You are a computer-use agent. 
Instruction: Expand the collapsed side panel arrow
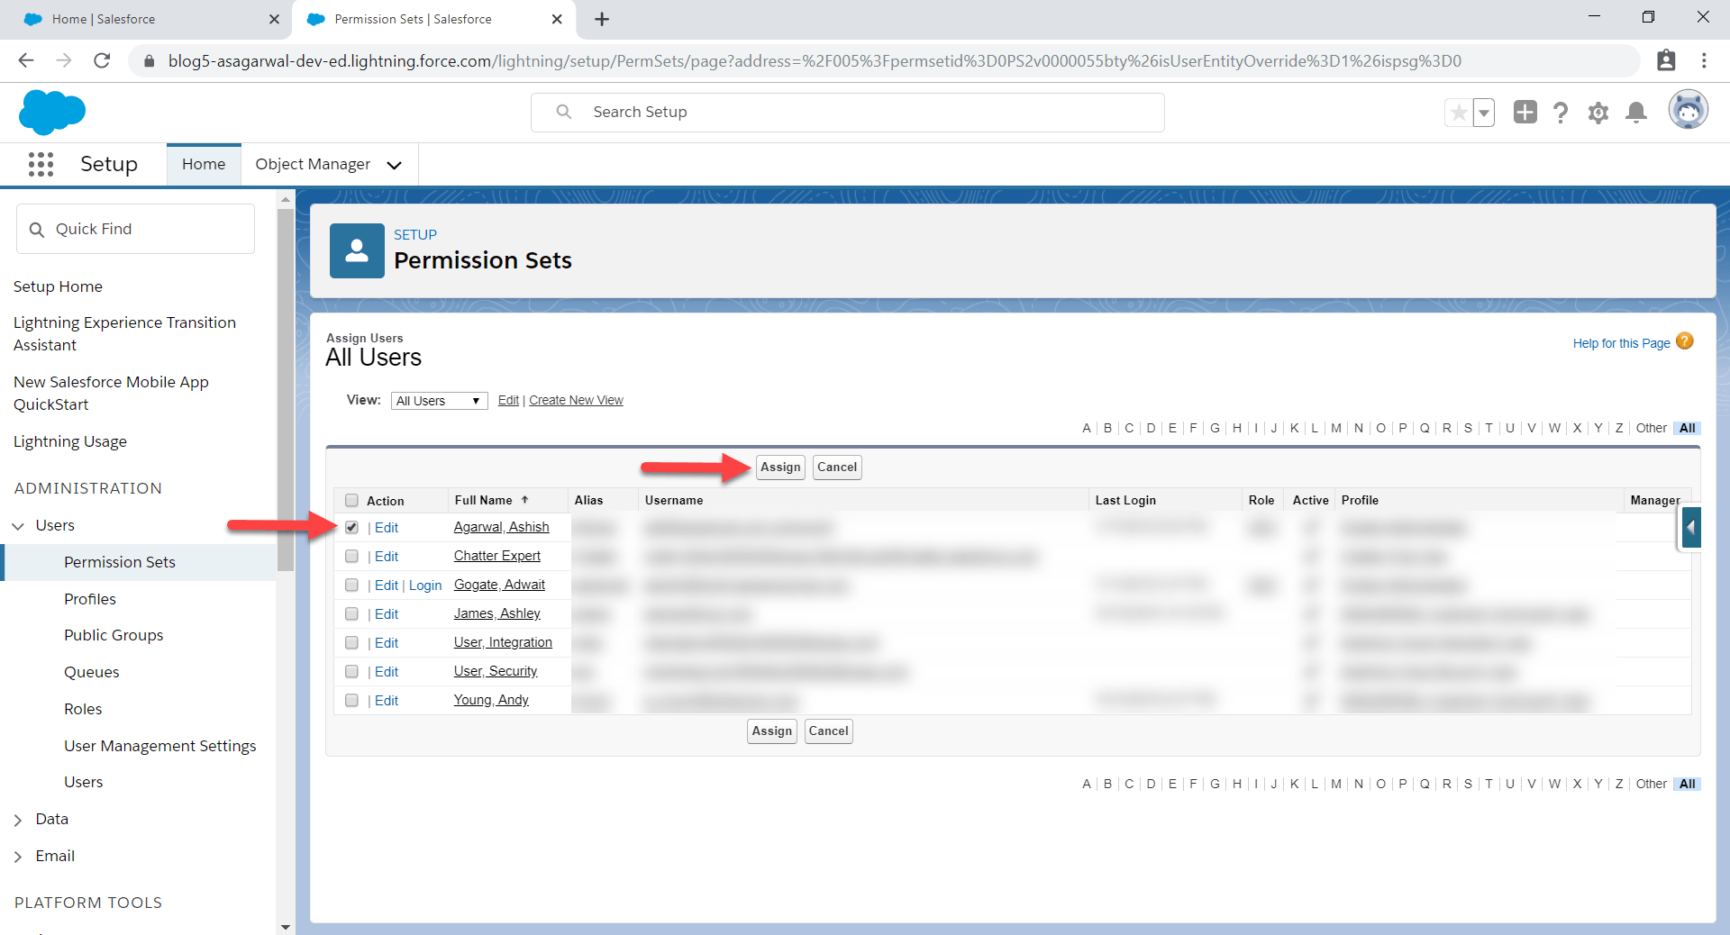(x=1691, y=528)
